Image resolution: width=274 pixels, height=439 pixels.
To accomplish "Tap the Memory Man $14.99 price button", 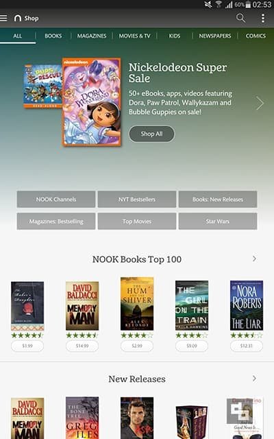I will (82, 346).
